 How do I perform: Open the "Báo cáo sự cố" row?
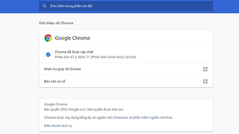54,81
